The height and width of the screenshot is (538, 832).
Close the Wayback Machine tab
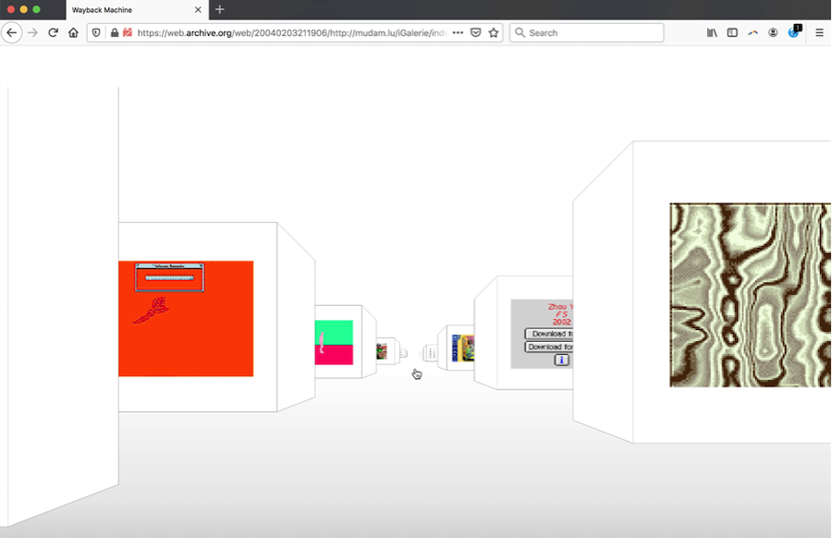tap(198, 9)
